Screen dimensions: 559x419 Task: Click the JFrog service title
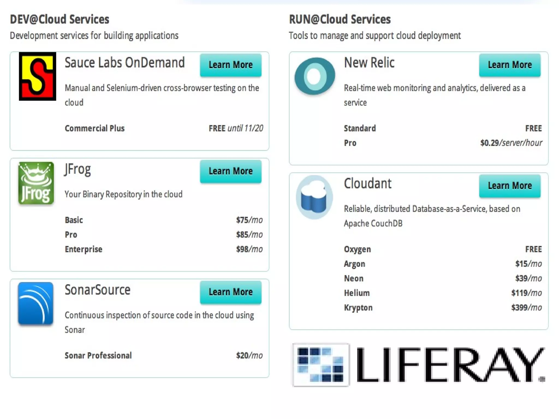pos(78,169)
